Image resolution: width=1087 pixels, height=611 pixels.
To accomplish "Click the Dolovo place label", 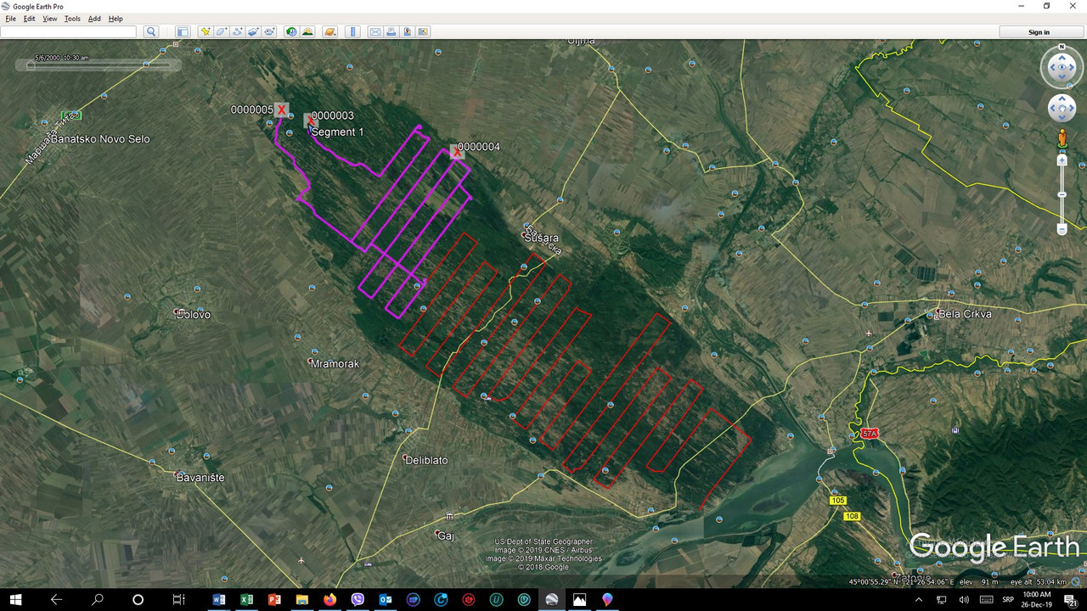I will pyautogui.click(x=194, y=314).
